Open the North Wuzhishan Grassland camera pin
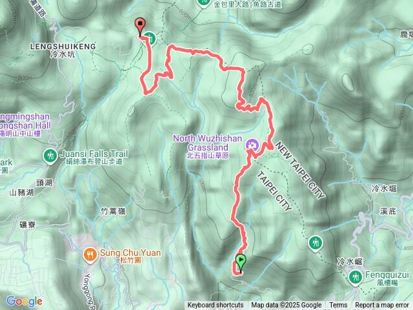 pyautogui.click(x=252, y=145)
